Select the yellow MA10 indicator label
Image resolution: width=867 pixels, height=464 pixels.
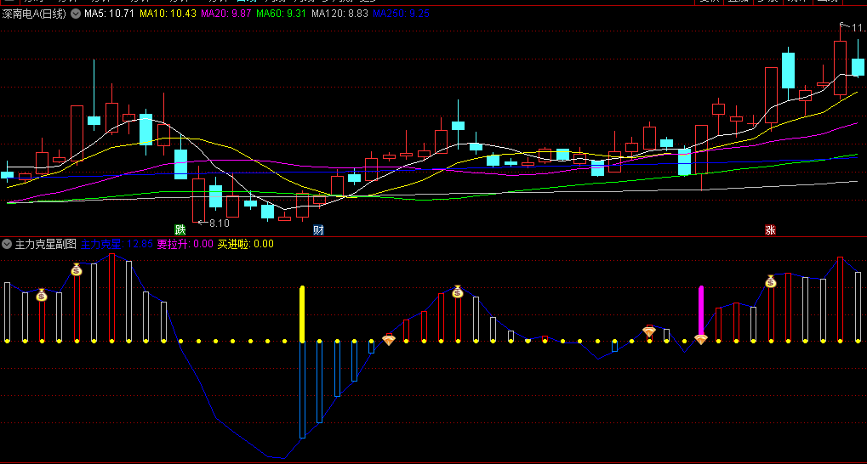168,14
